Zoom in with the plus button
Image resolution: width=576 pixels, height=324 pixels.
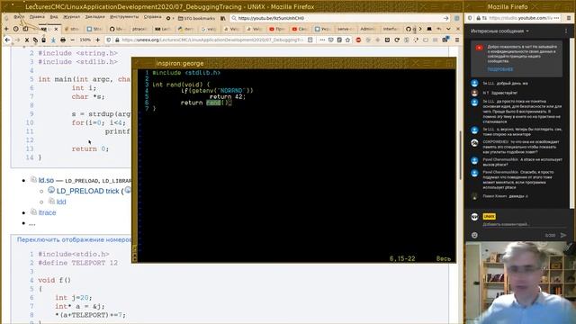98,40
